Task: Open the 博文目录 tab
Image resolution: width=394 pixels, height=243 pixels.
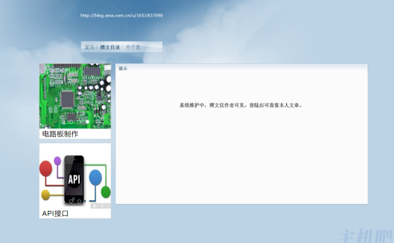Action: click(x=110, y=47)
